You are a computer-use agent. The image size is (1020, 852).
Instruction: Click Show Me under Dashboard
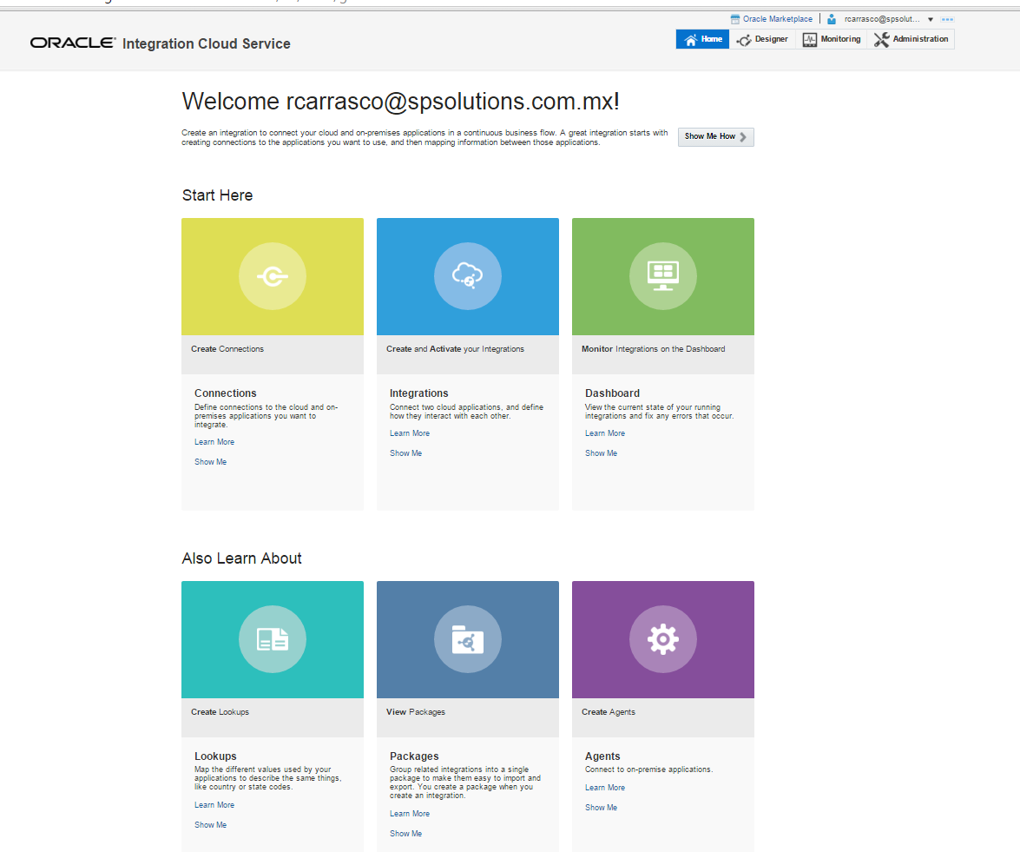coord(601,453)
